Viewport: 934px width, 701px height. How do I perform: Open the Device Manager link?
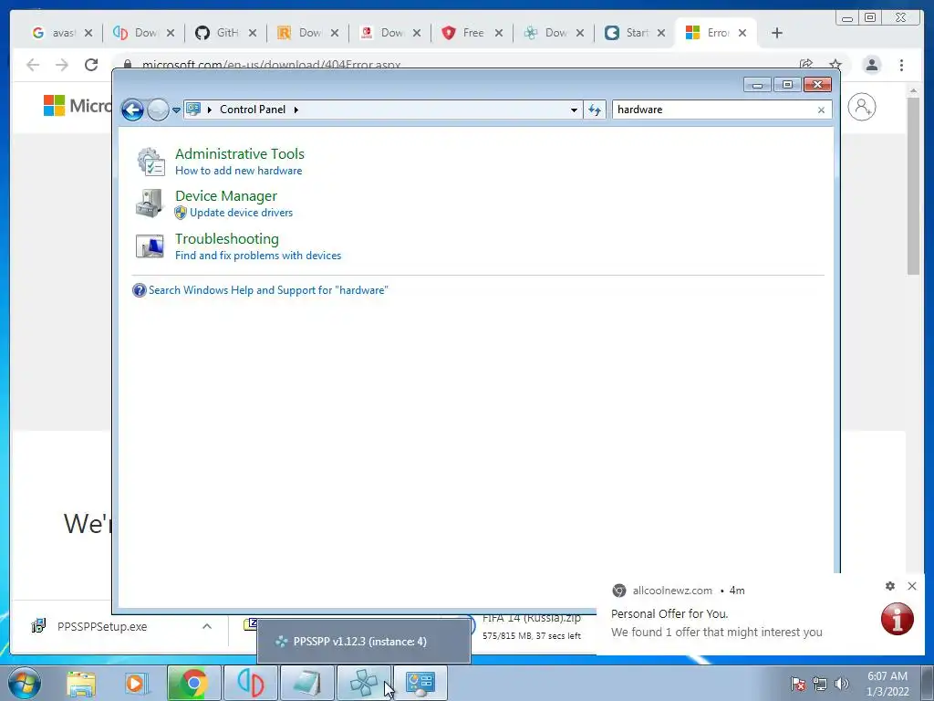click(x=226, y=196)
